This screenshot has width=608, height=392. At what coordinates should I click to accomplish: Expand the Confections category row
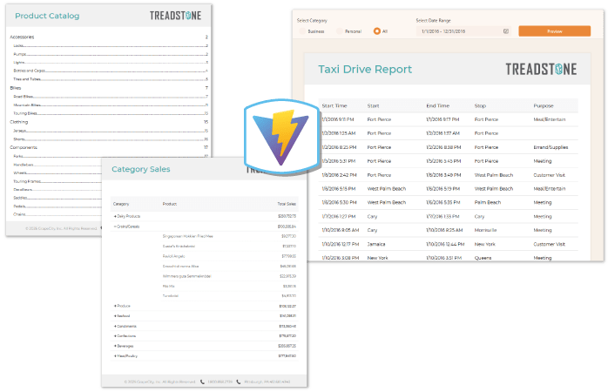coord(115,335)
